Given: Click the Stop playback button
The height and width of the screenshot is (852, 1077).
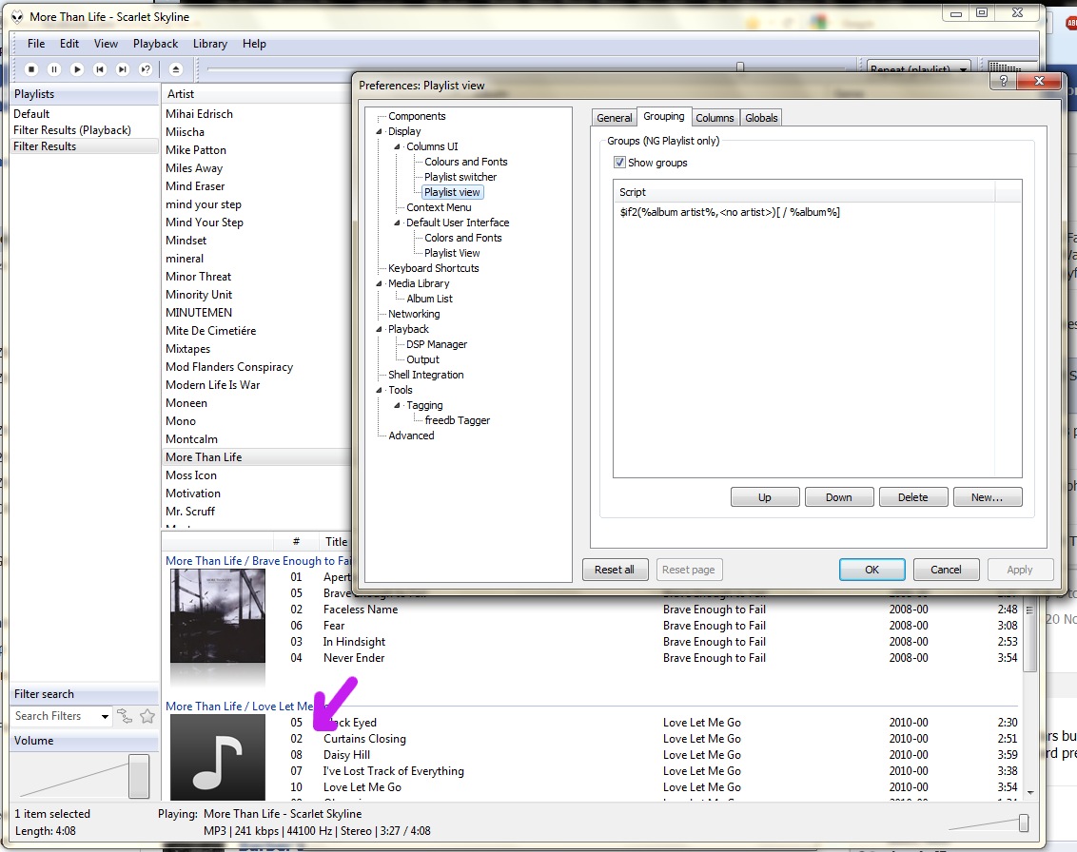Looking at the screenshot, I should (30, 69).
